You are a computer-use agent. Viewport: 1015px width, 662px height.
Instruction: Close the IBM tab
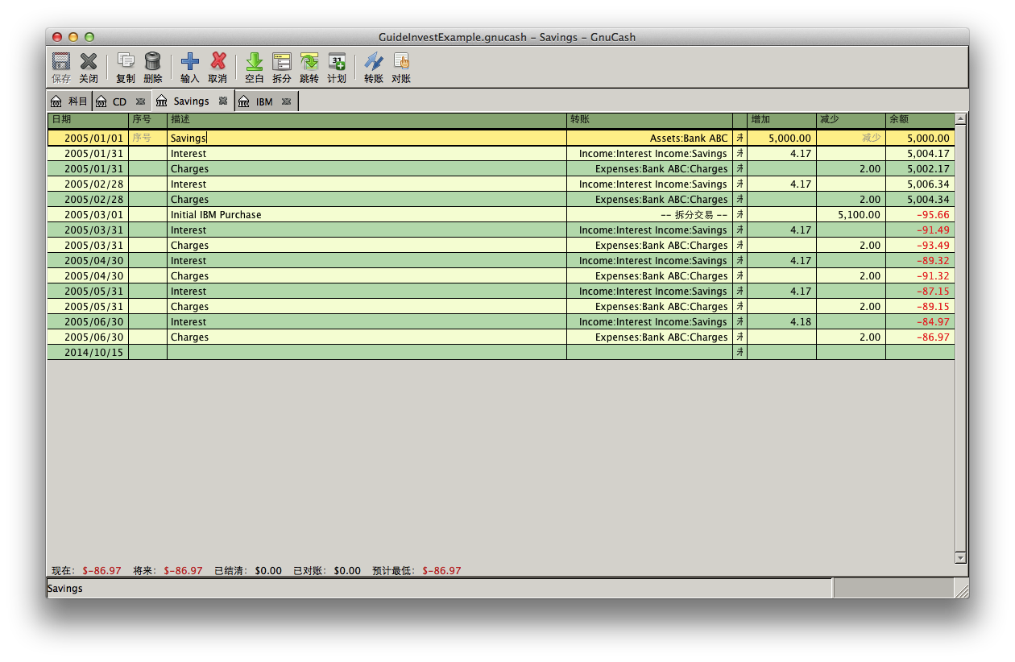point(286,101)
